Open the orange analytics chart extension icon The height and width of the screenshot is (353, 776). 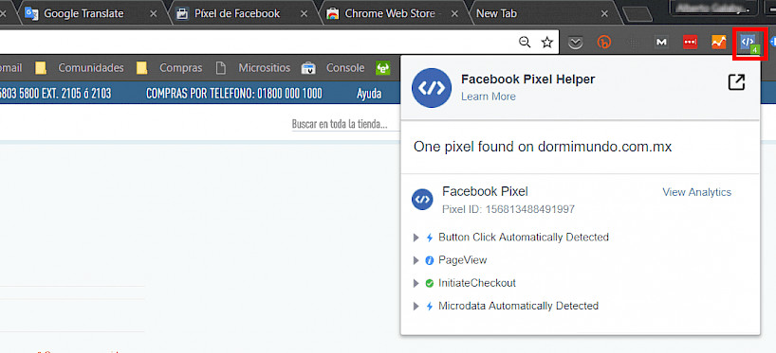(x=718, y=43)
